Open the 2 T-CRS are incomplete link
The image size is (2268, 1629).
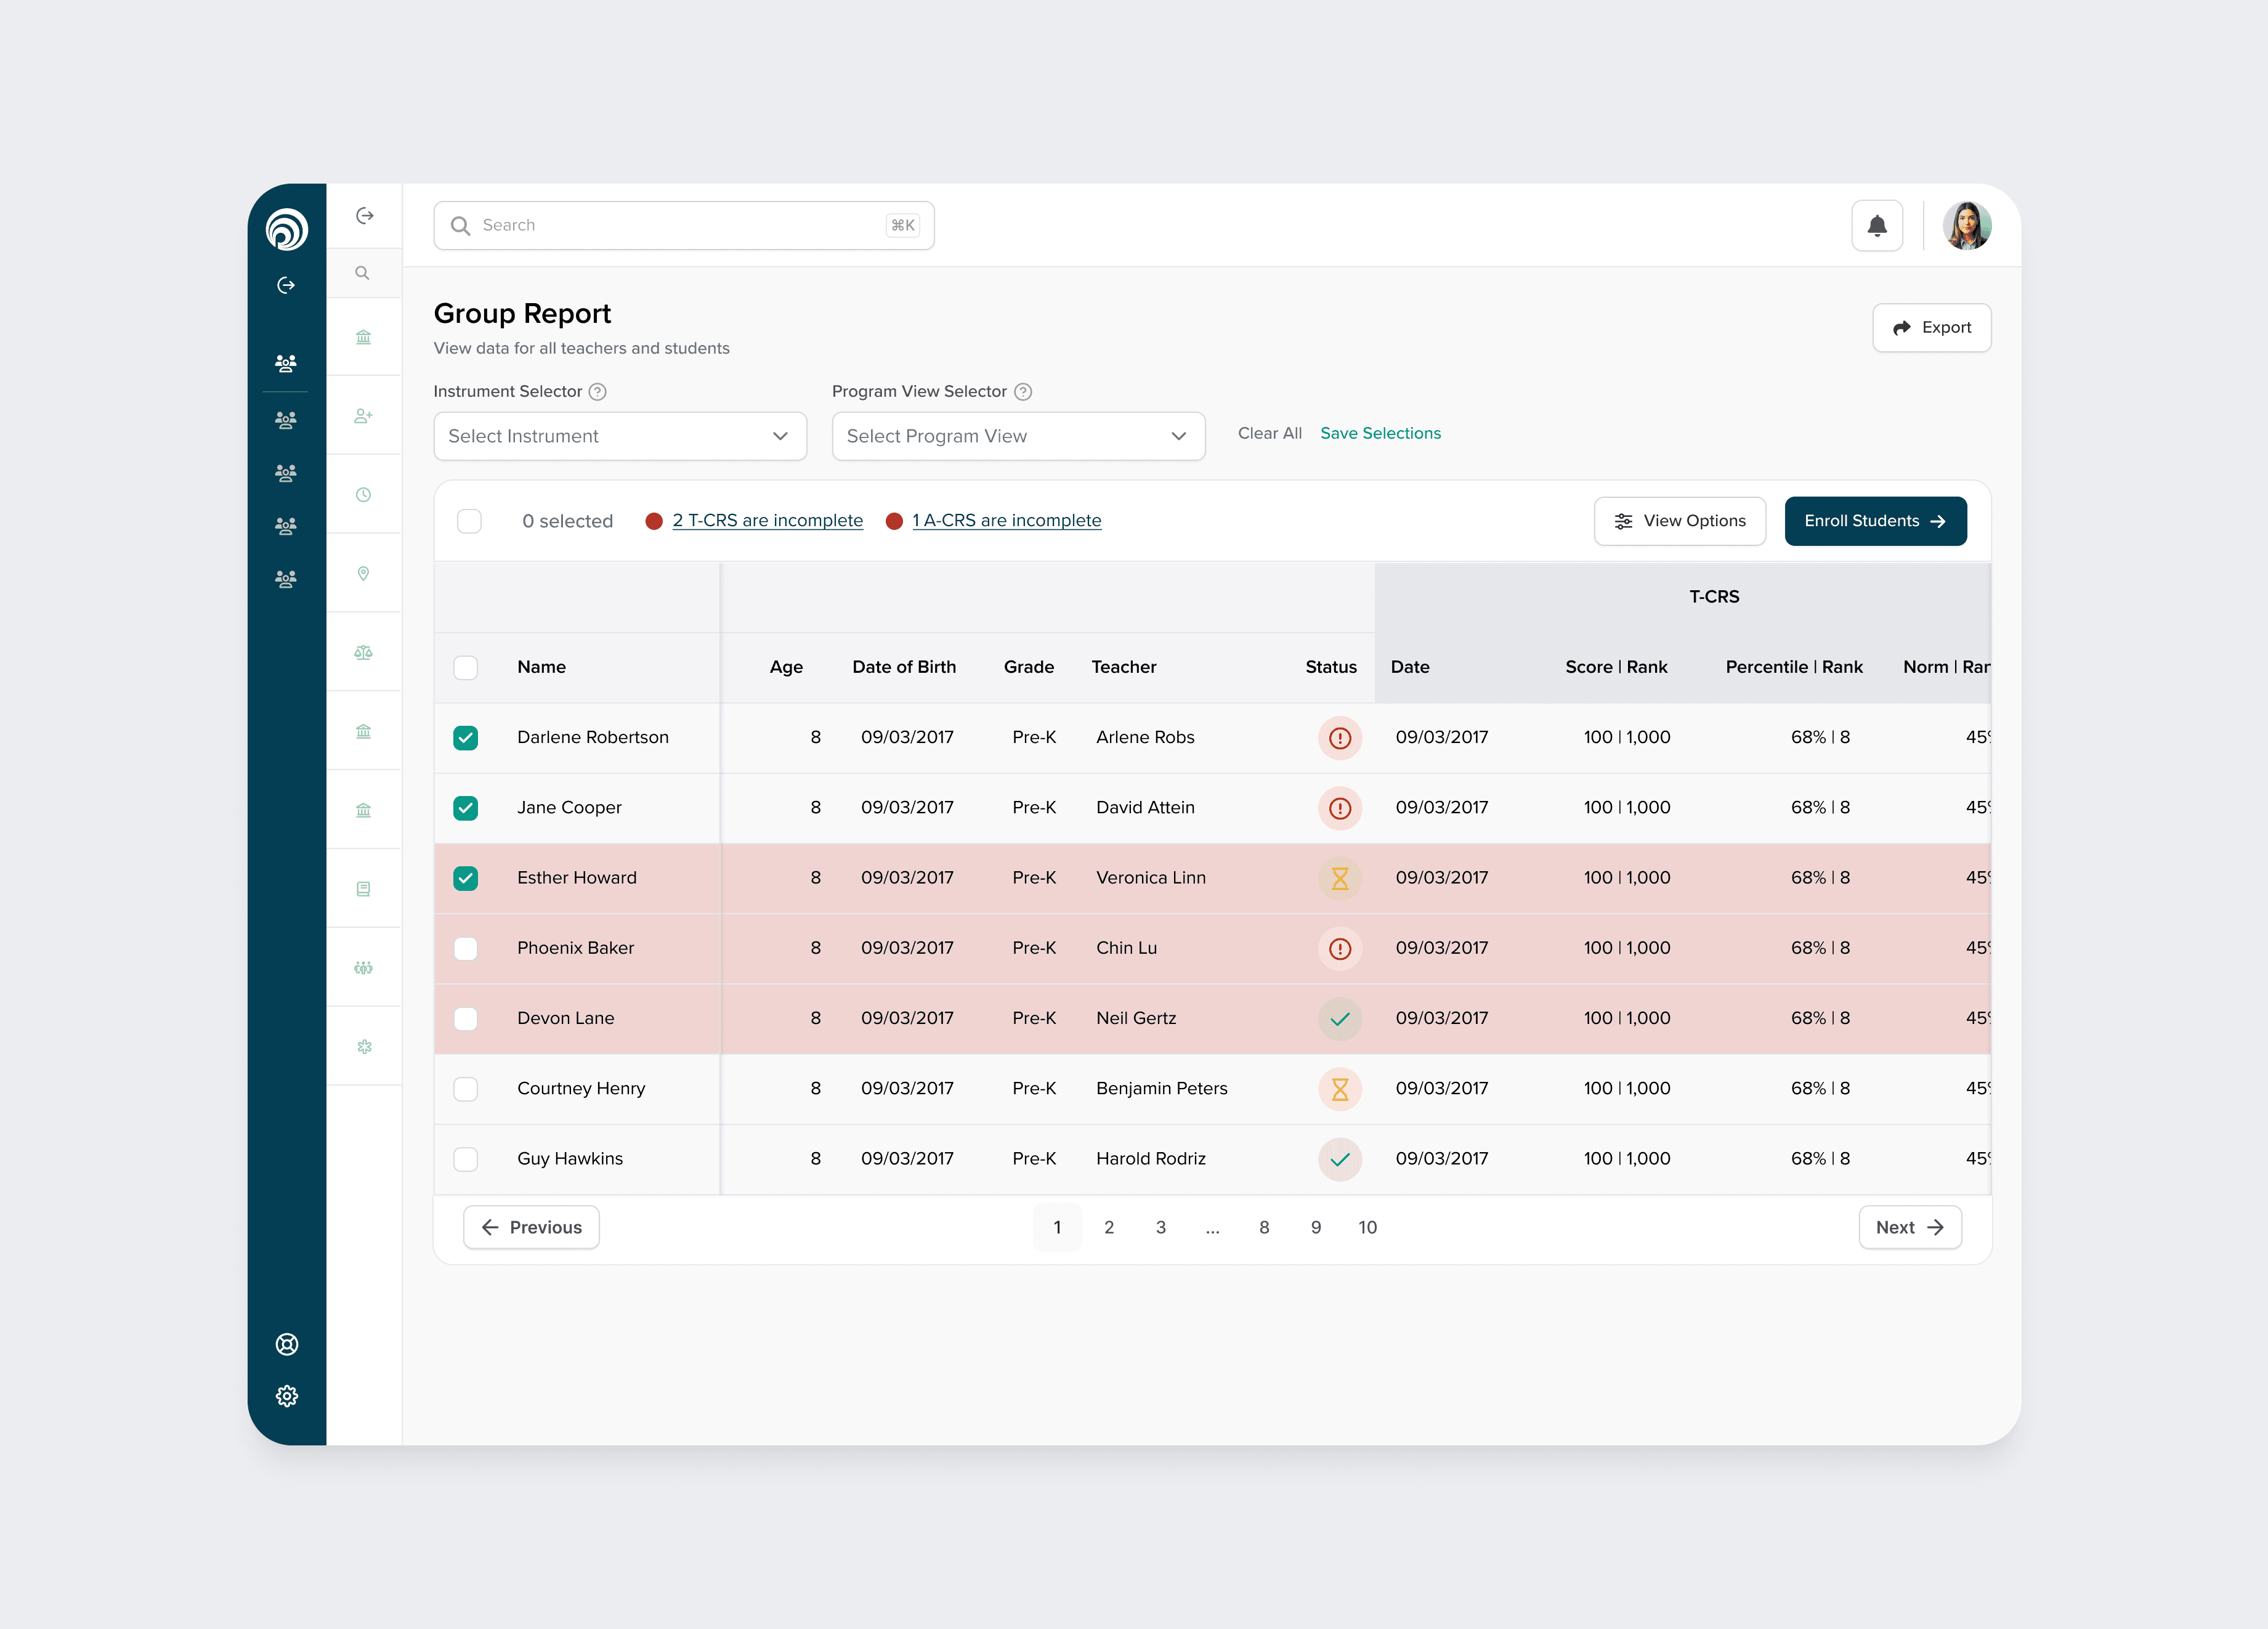(x=767, y=521)
